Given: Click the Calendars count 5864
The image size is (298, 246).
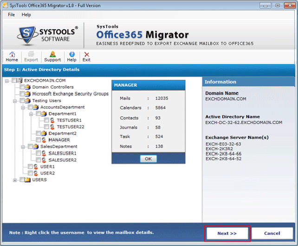Looking at the screenshot, I should [161, 108].
